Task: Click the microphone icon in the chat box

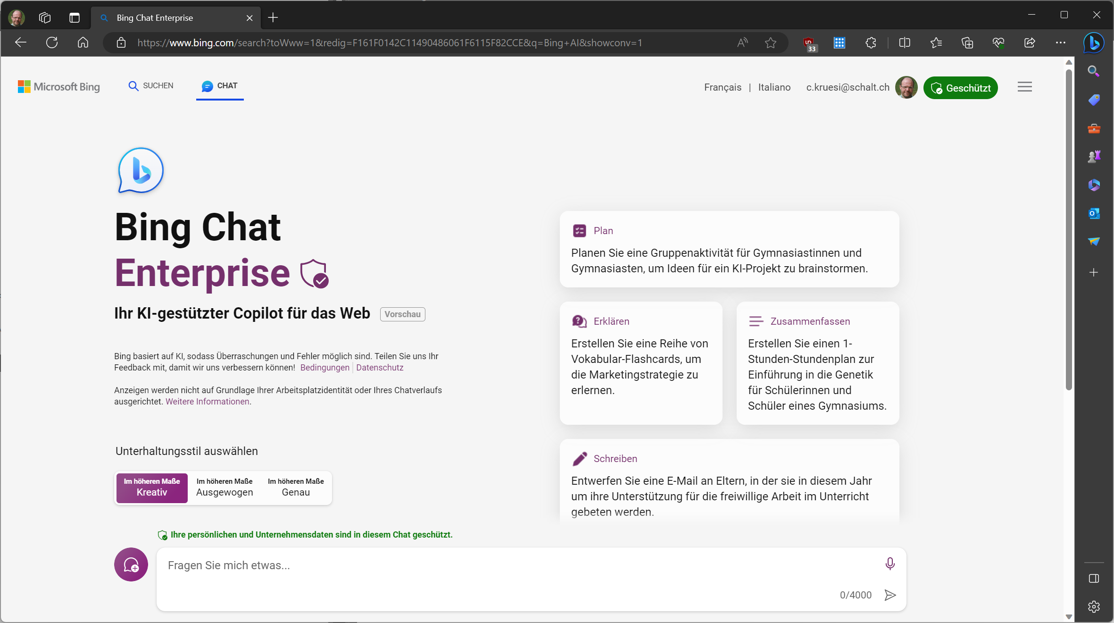Action: click(x=890, y=564)
